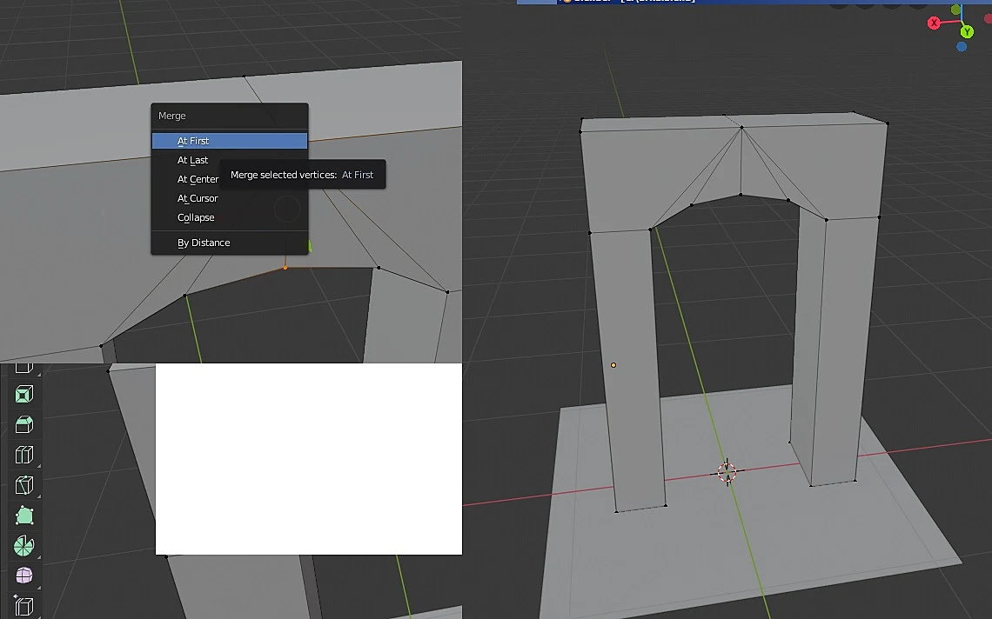Screen dimensions: 992x619
Task: Select the Inset Faces tool
Action: pyautogui.click(x=24, y=395)
